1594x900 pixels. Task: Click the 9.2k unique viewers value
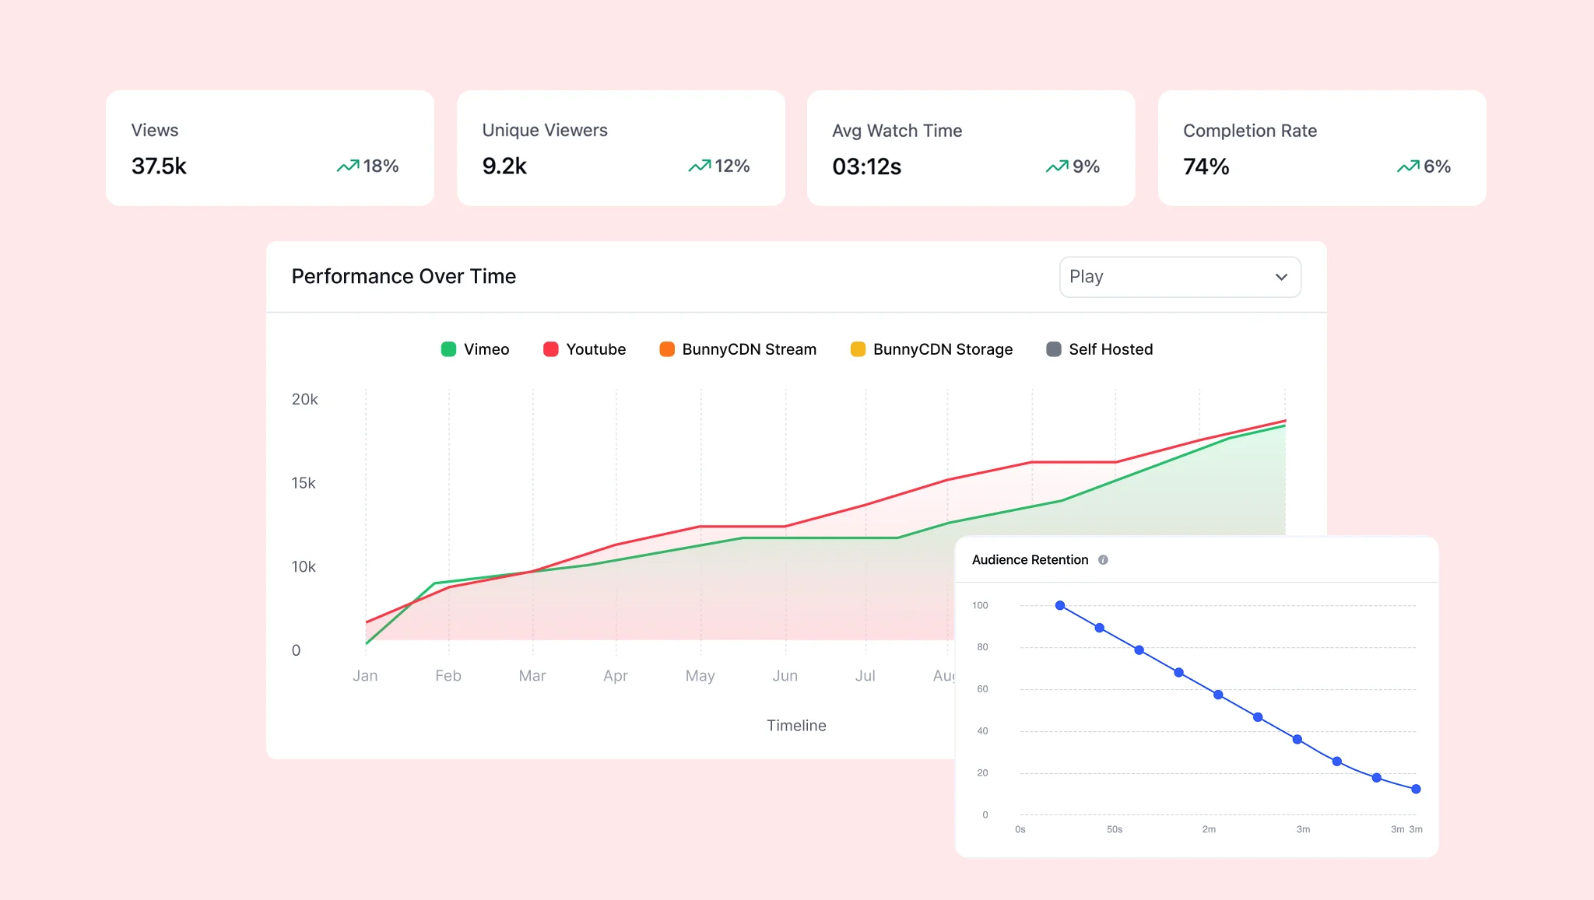click(x=504, y=166)
